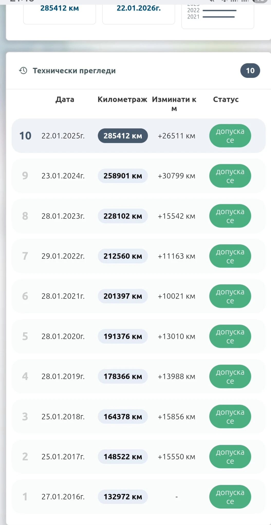Click the Технически прегледи section title
Viewport: 271px width, 525px height.
click(x=74, y=71)
